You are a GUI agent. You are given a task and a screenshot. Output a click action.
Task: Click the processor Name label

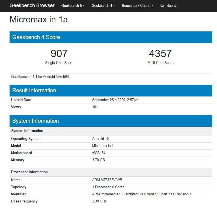pos(16,180)
